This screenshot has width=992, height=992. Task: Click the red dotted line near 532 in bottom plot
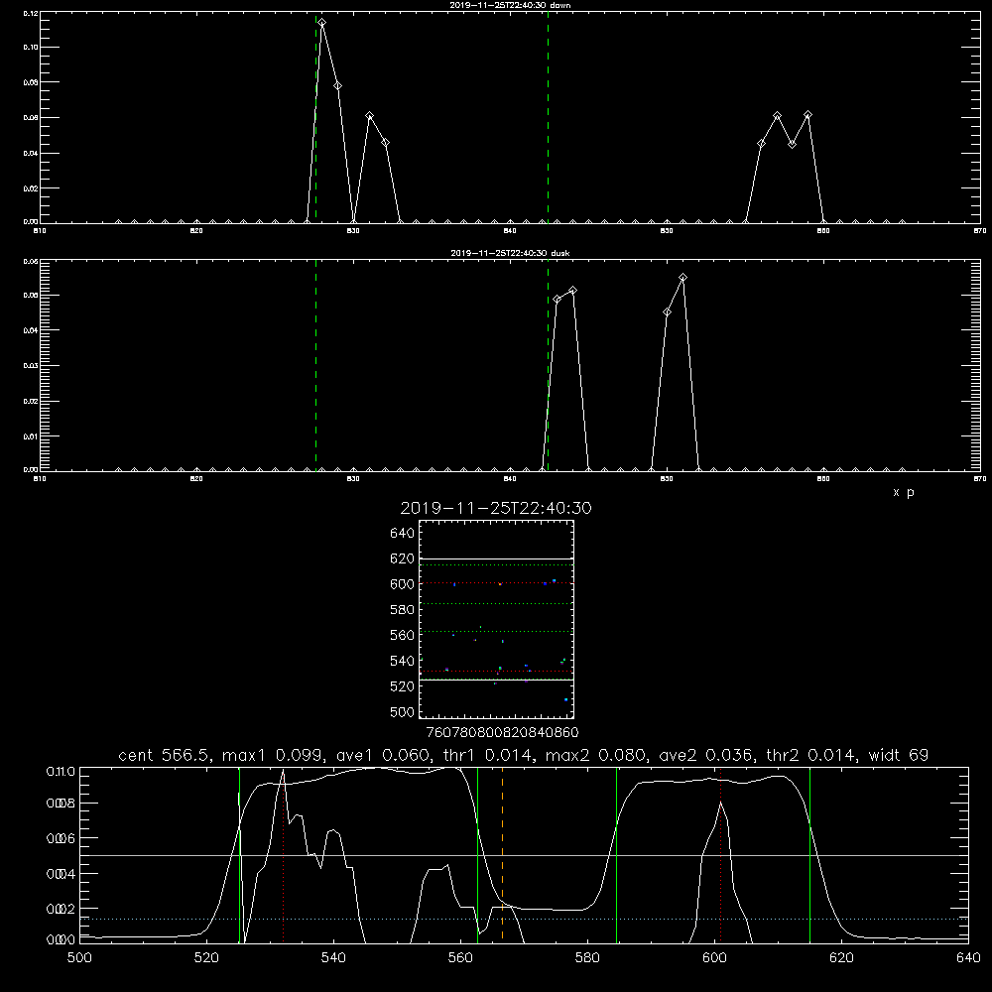click(284, 854)
